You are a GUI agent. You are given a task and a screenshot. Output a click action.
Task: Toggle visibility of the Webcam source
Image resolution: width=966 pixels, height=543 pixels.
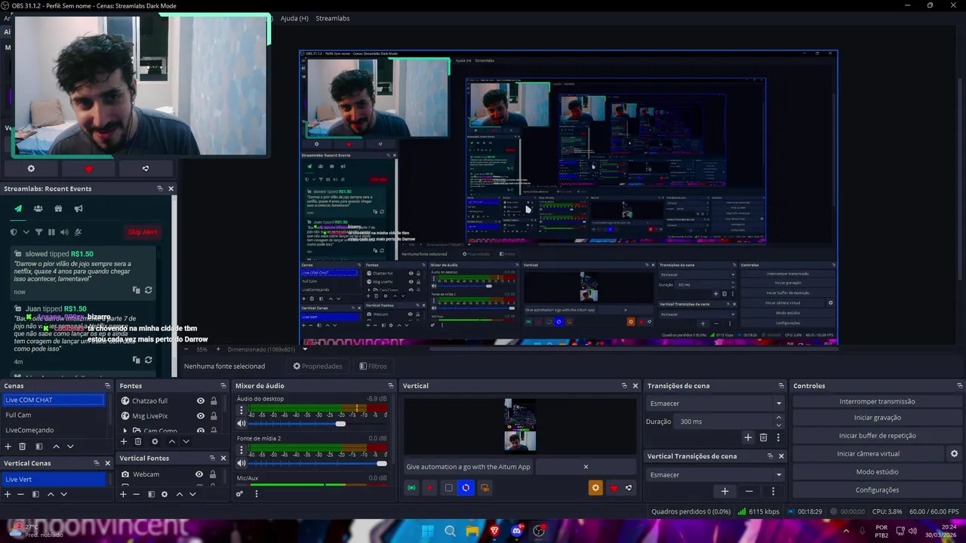pos(199,474)
